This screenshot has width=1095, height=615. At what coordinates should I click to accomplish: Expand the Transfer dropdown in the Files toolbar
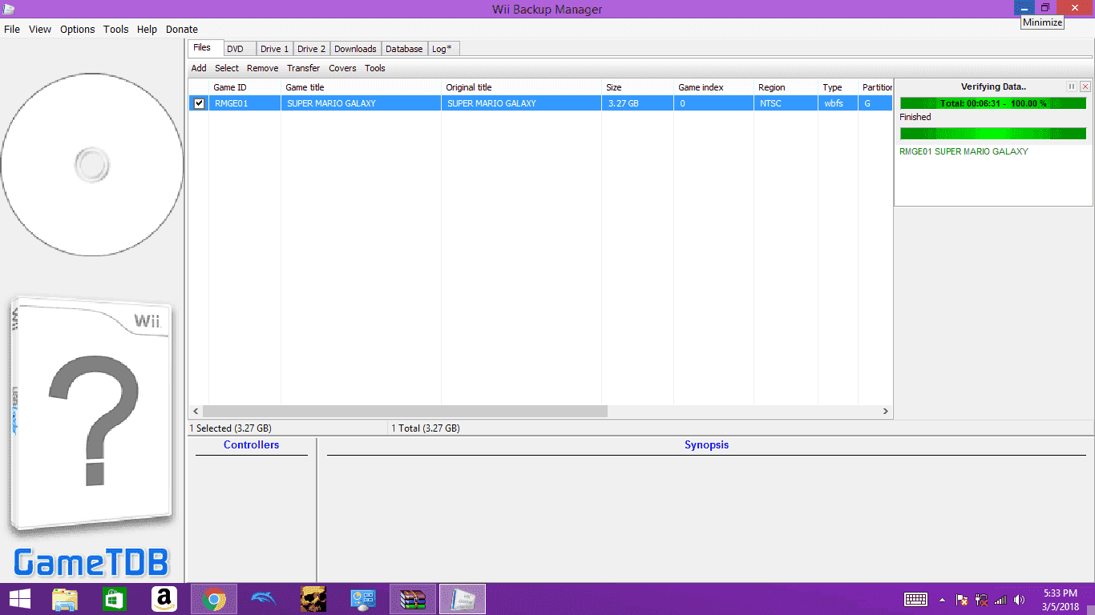(x=304, y=68)
